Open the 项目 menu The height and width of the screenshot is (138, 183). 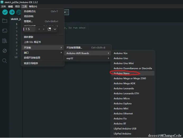(x=17, y=6)
